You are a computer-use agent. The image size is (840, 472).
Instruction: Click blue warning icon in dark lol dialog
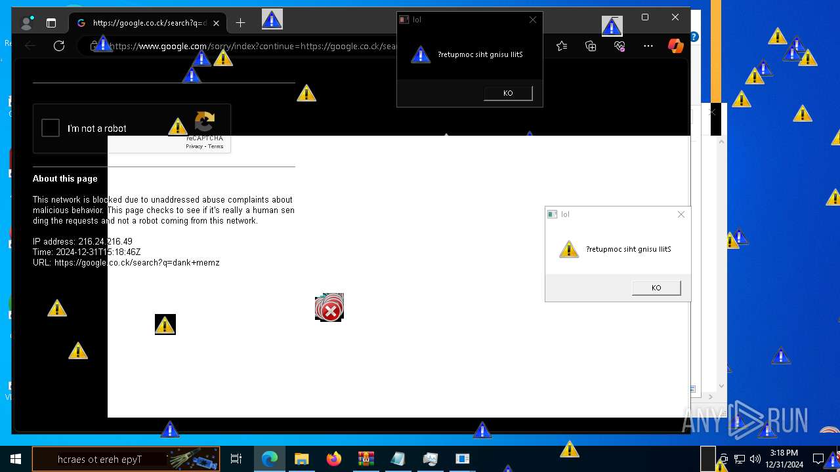[421, 54]
